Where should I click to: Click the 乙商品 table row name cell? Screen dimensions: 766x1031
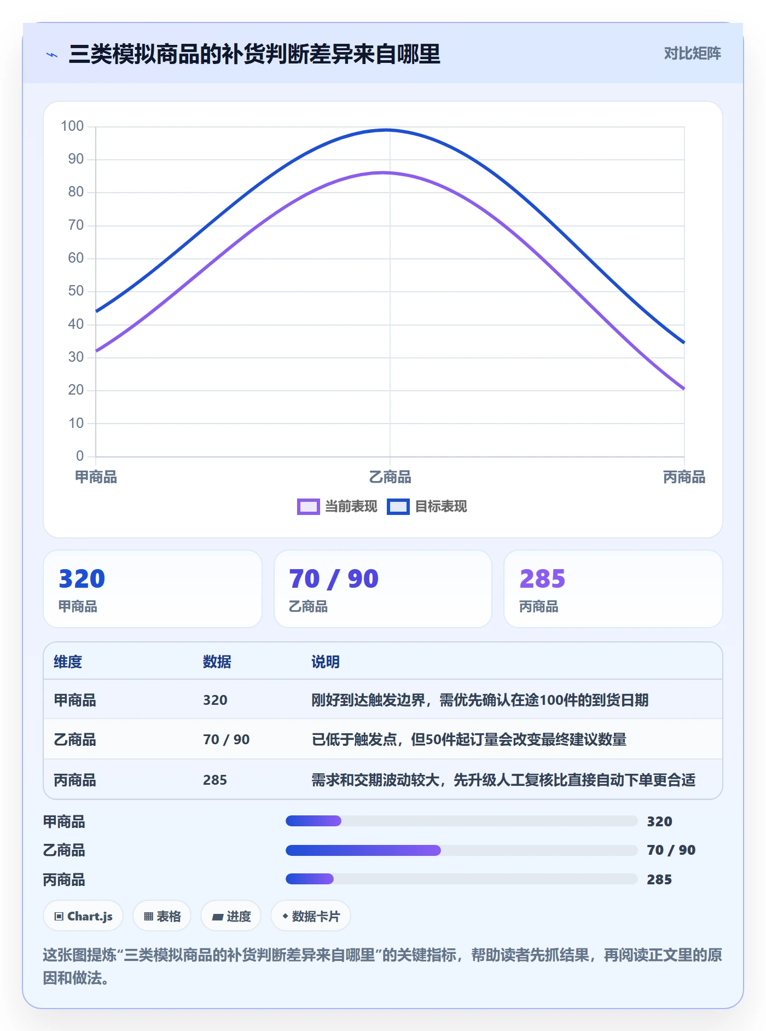coord(75,740)
